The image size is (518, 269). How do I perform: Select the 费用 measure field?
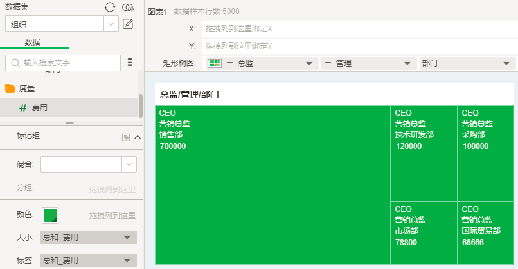(69, 108)
